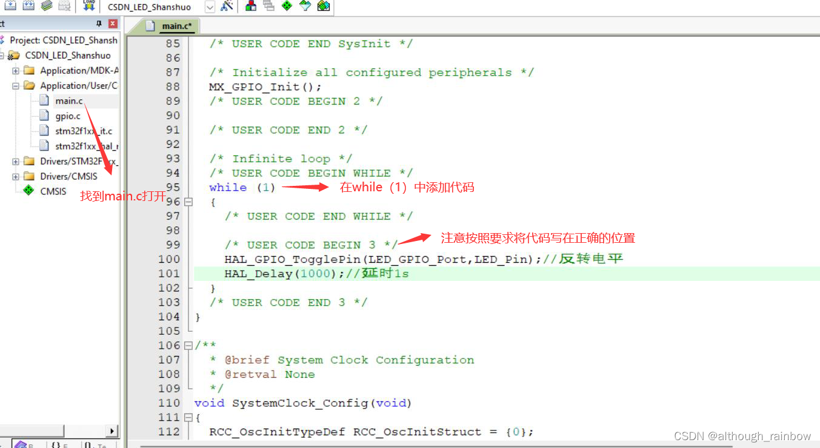Click the '/* USER CODE END WHILE */' comment

tap(318, 216)
